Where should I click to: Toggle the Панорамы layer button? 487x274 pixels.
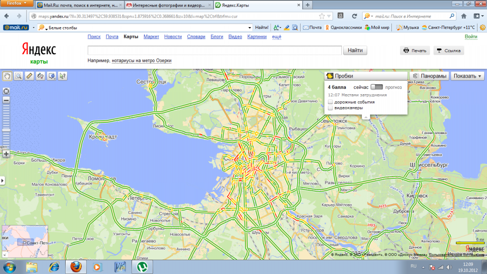(x=429, y=76)
